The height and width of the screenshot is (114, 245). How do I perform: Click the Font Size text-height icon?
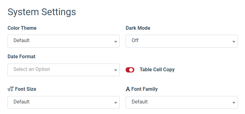pos(11,89)
